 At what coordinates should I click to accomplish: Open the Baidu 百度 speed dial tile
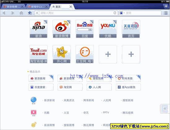[85, 29]
